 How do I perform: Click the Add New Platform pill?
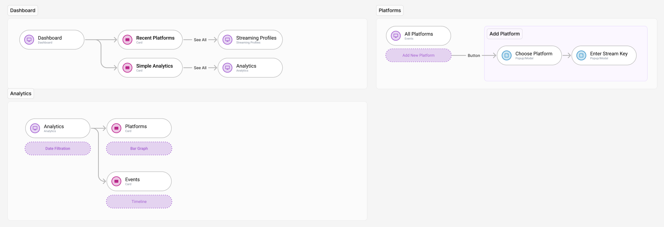[x=418, y=55]
